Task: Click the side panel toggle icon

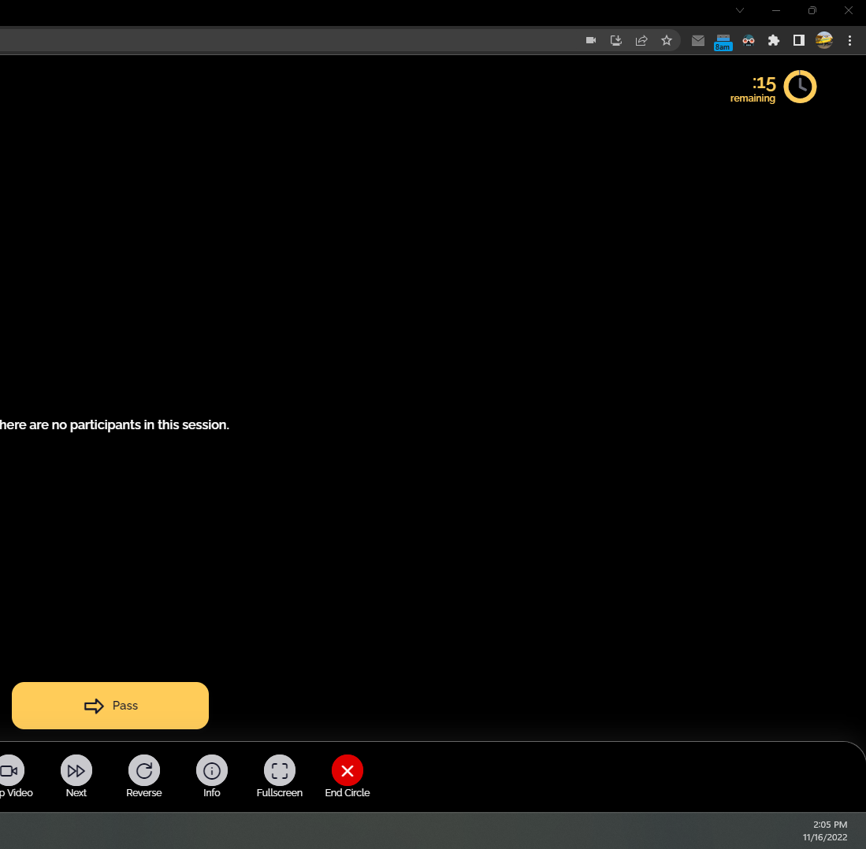Action: pyautogui.click(x=798, y=40)
